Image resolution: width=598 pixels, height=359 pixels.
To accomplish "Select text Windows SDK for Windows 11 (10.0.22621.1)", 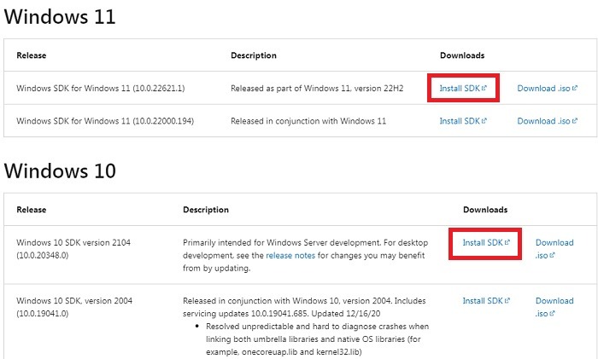I will tap(101, 89).
